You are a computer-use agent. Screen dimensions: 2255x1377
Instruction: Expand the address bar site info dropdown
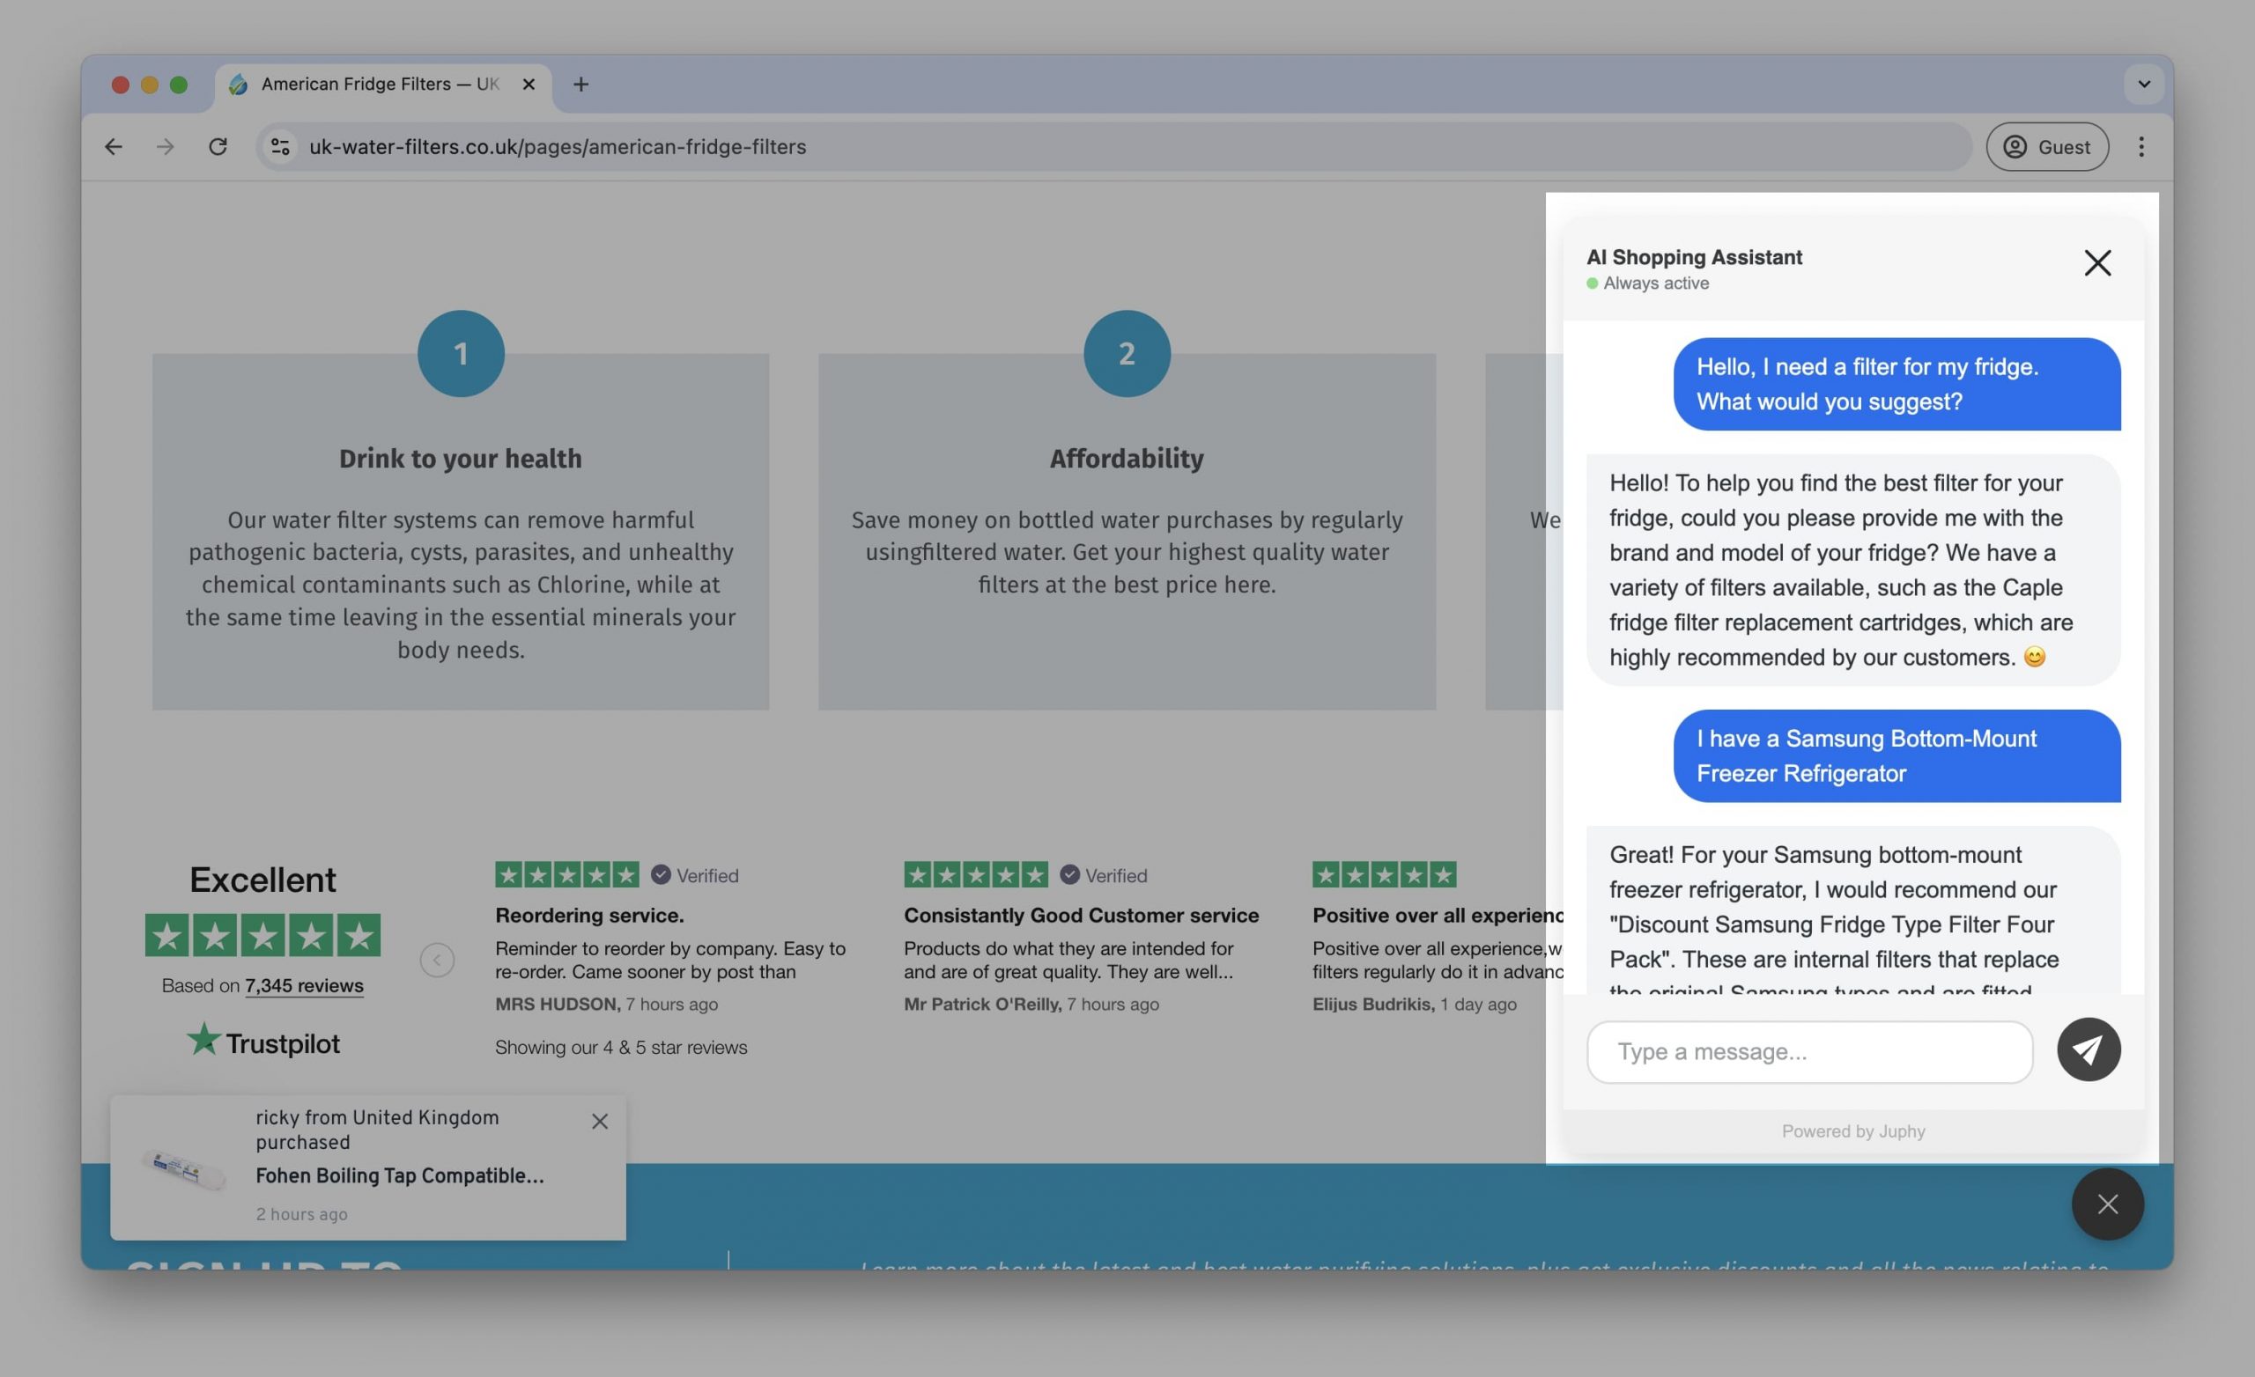pos(280,146)
